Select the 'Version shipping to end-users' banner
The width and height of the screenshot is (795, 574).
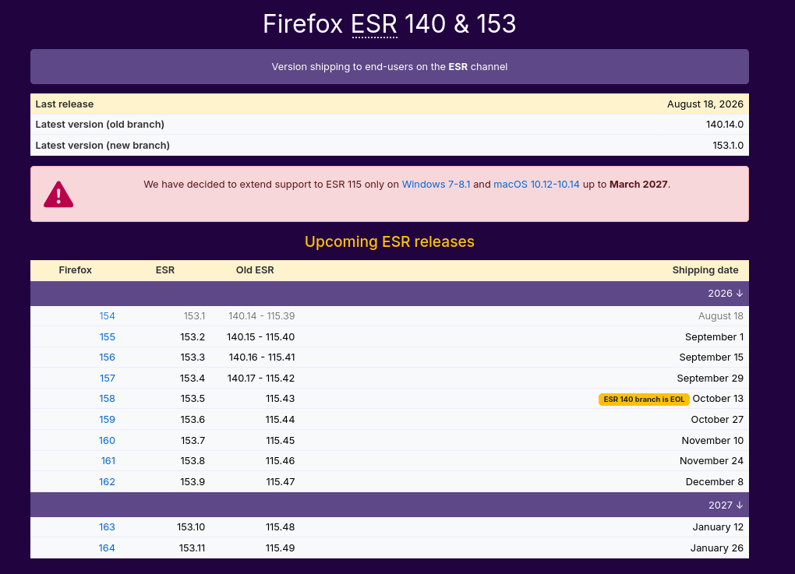(390, 67)
